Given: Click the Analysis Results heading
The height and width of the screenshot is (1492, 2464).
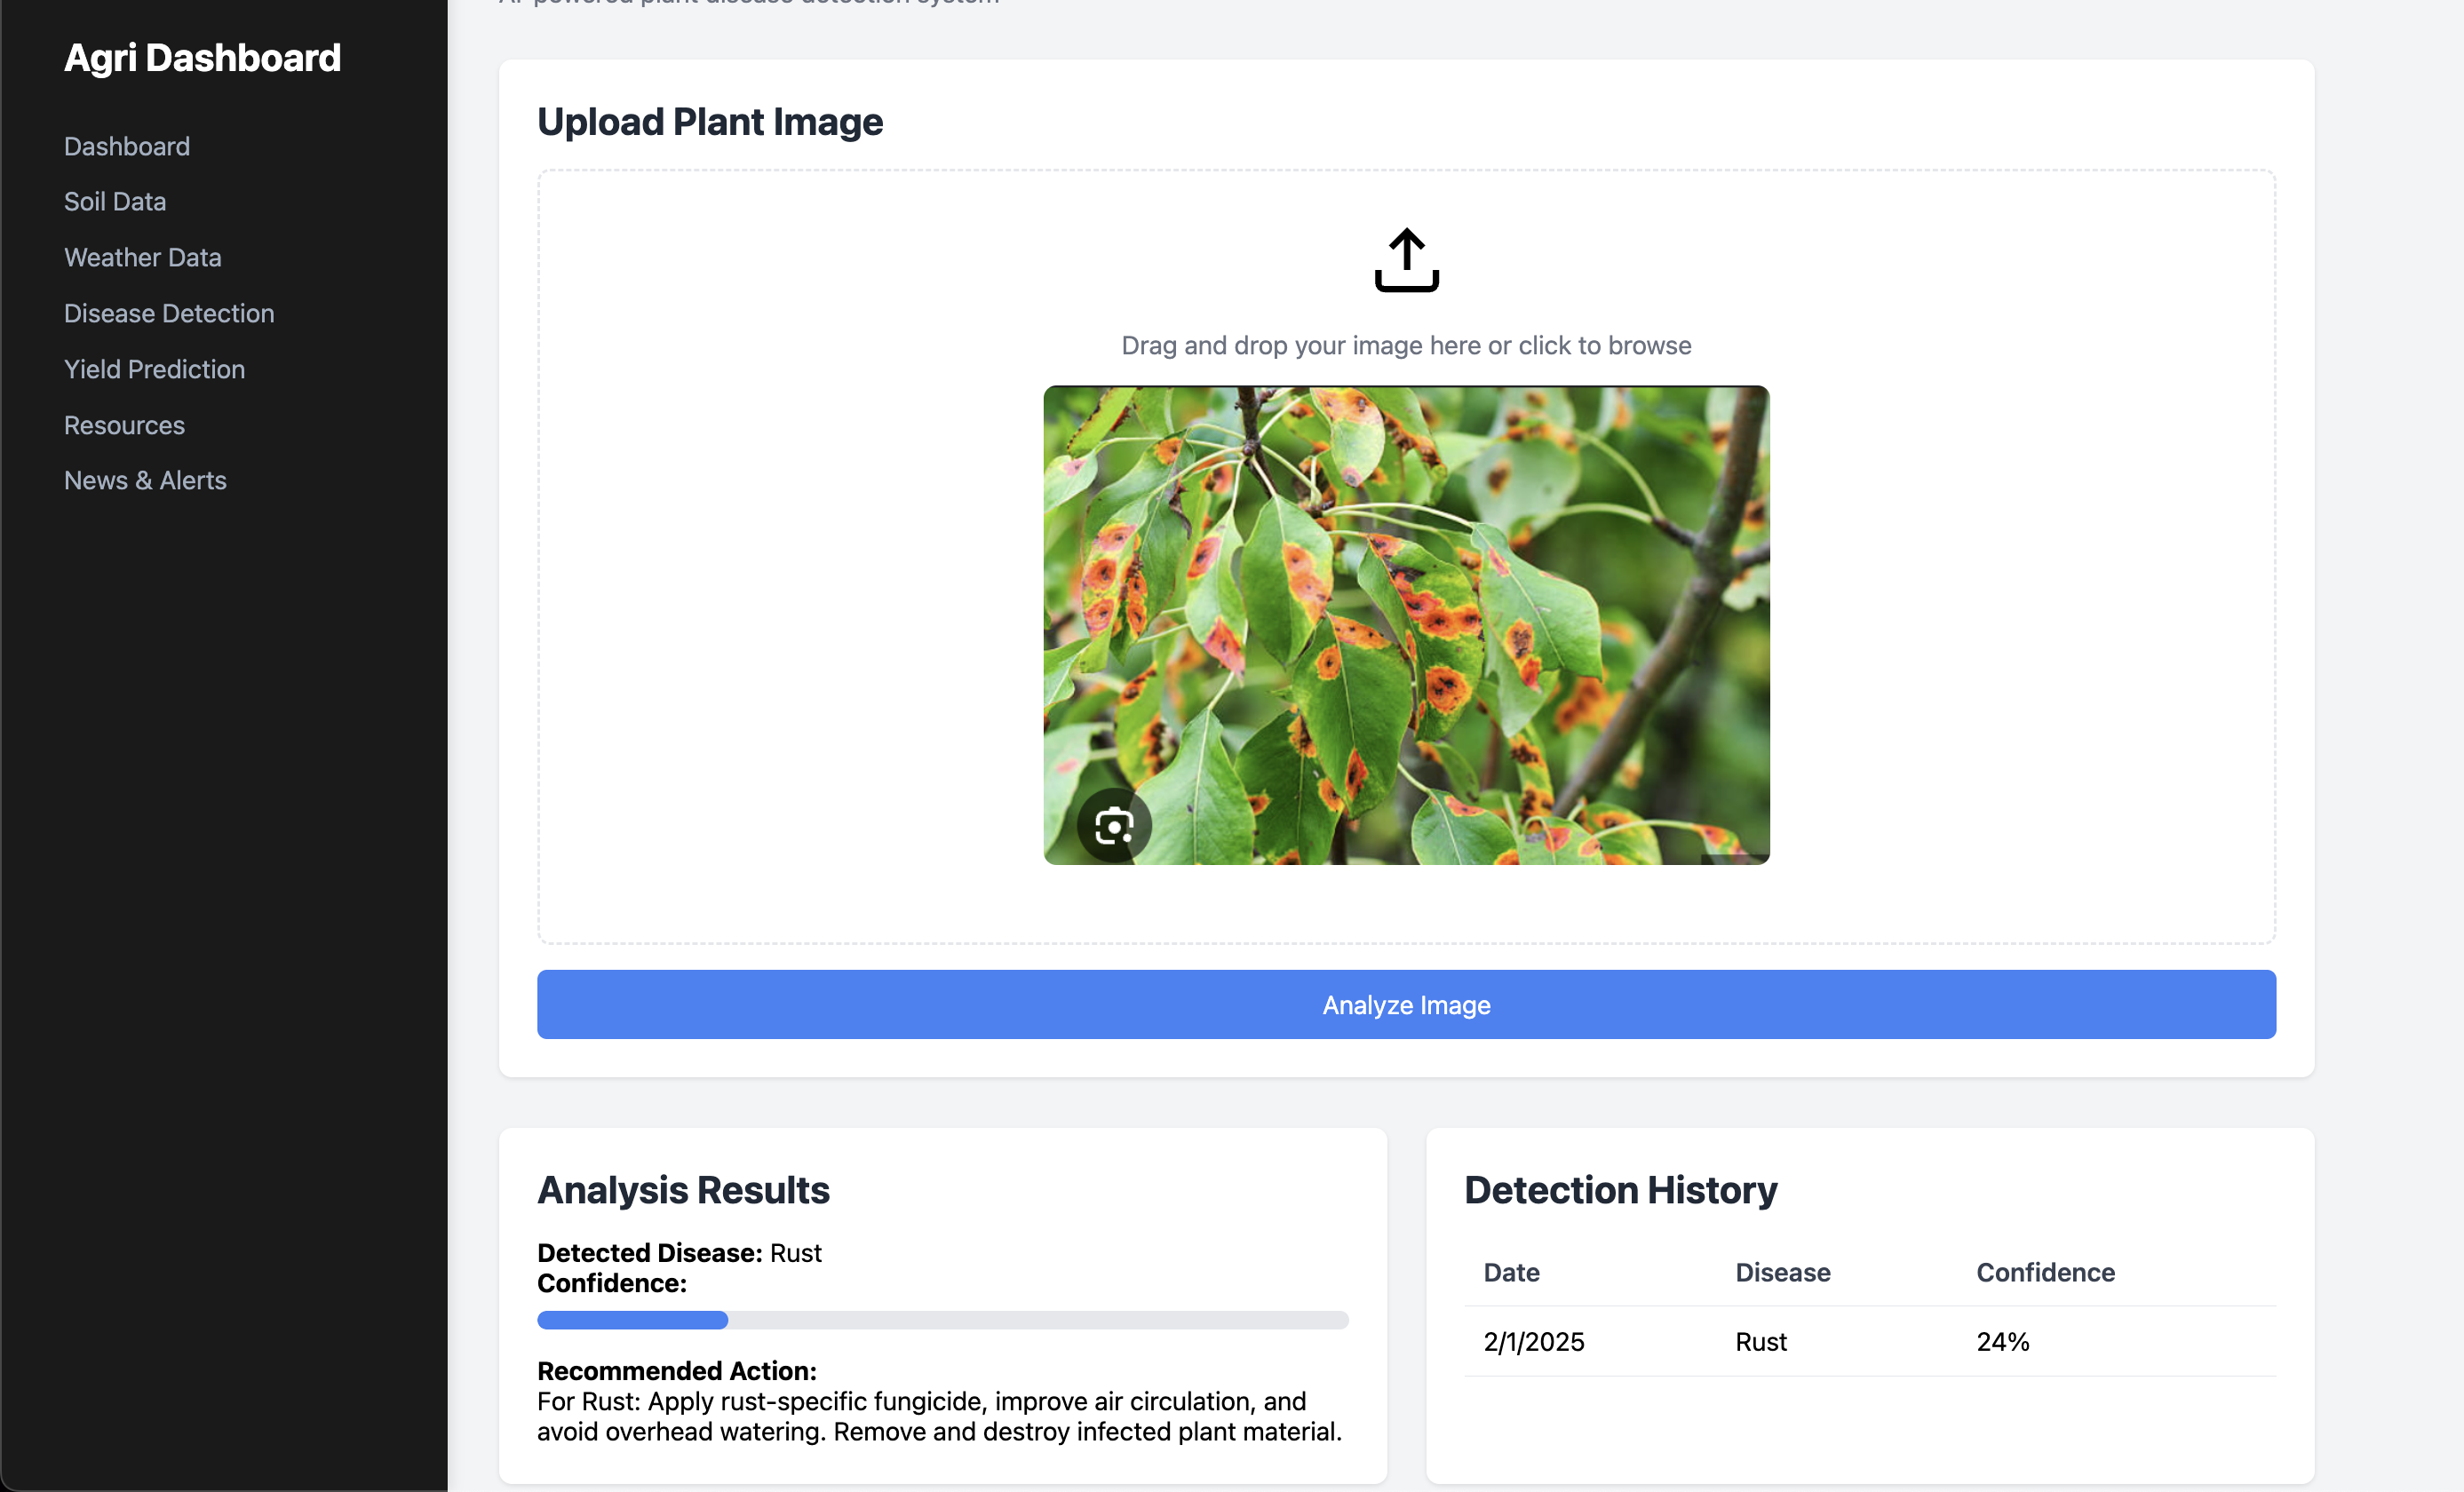Looking at the screenshot, I should [683, 1190].
